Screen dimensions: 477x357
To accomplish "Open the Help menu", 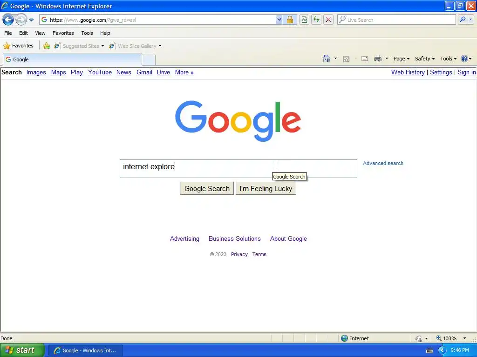I will tap(105, 33).
